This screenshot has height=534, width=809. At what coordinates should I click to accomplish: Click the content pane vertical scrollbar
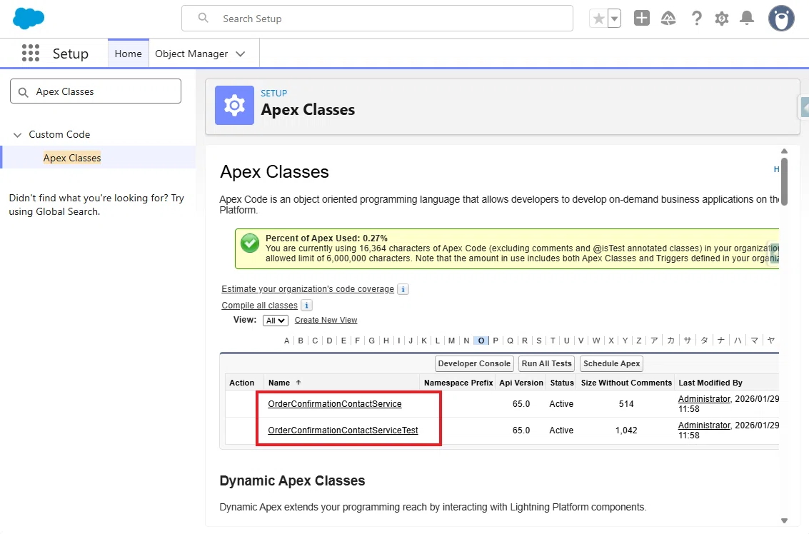784,181
